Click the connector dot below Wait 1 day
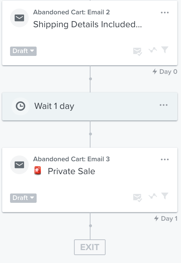 [x=90, y=134]
